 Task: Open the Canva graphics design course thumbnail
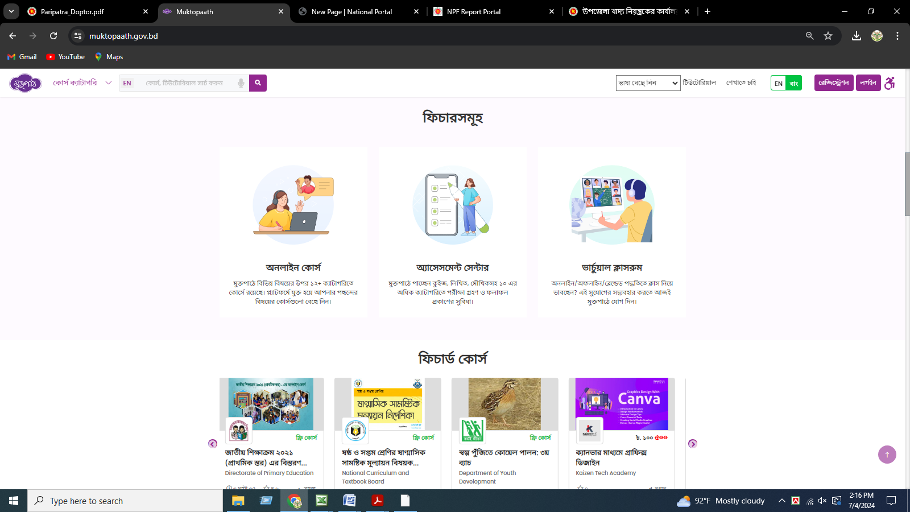(x=622, y=404)
